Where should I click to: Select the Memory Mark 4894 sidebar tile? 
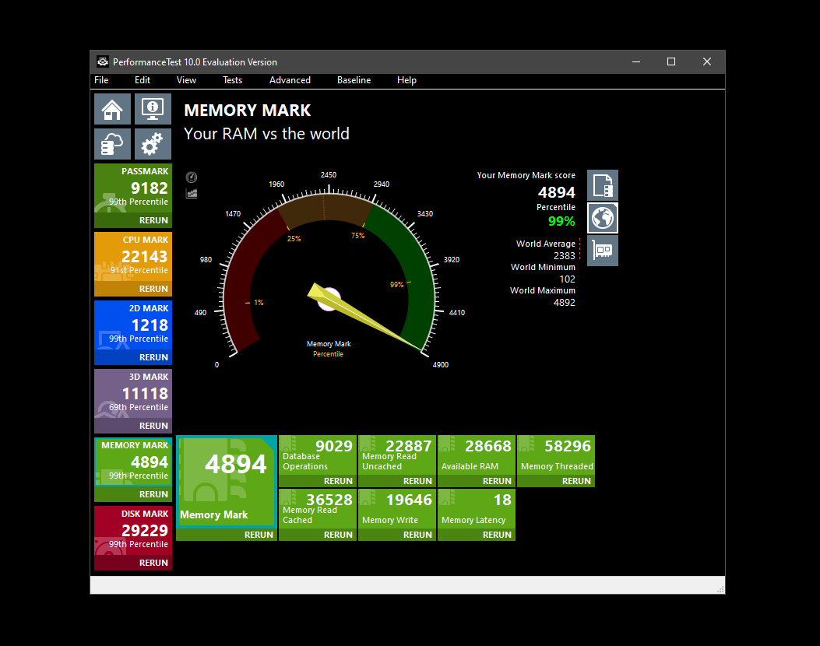pos(133,462)
